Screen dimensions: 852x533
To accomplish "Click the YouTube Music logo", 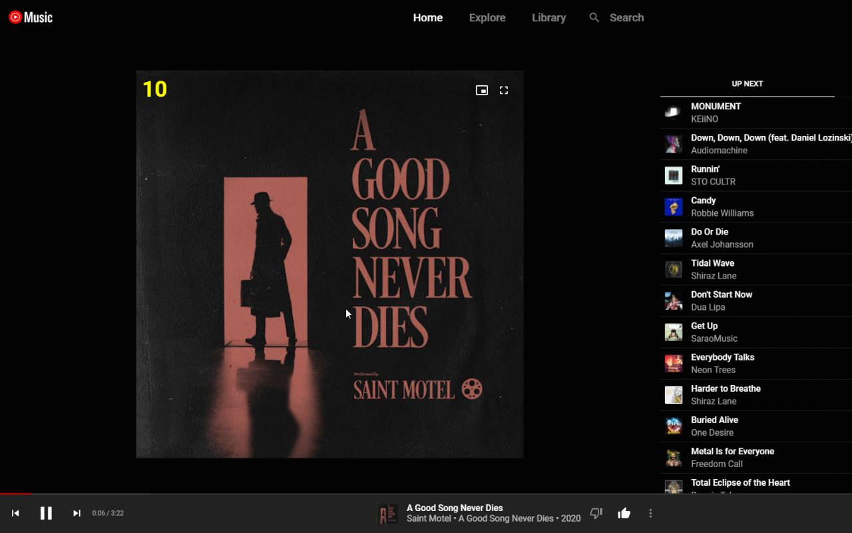I will [31, 17].
